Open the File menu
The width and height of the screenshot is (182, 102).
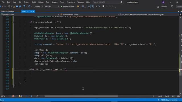tap(3, 2)
